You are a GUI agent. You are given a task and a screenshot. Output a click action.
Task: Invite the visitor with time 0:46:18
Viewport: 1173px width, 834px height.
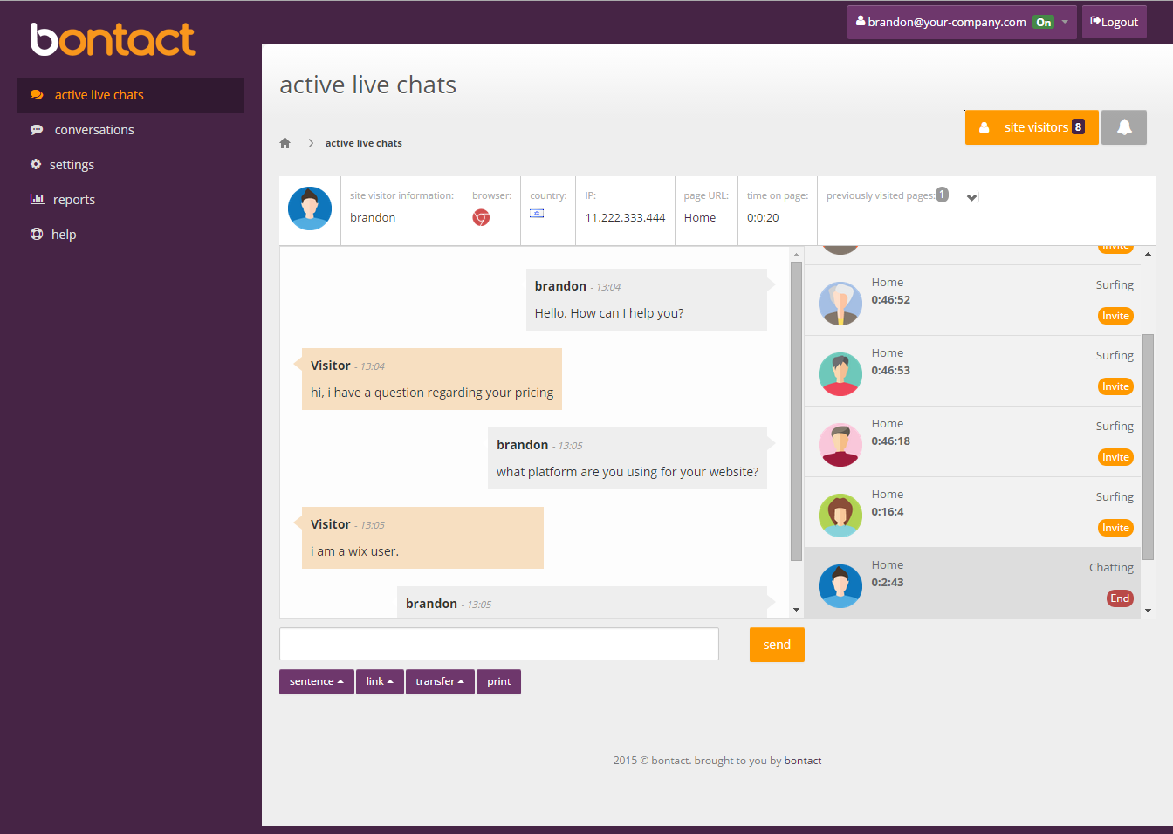click(1115, 457)
